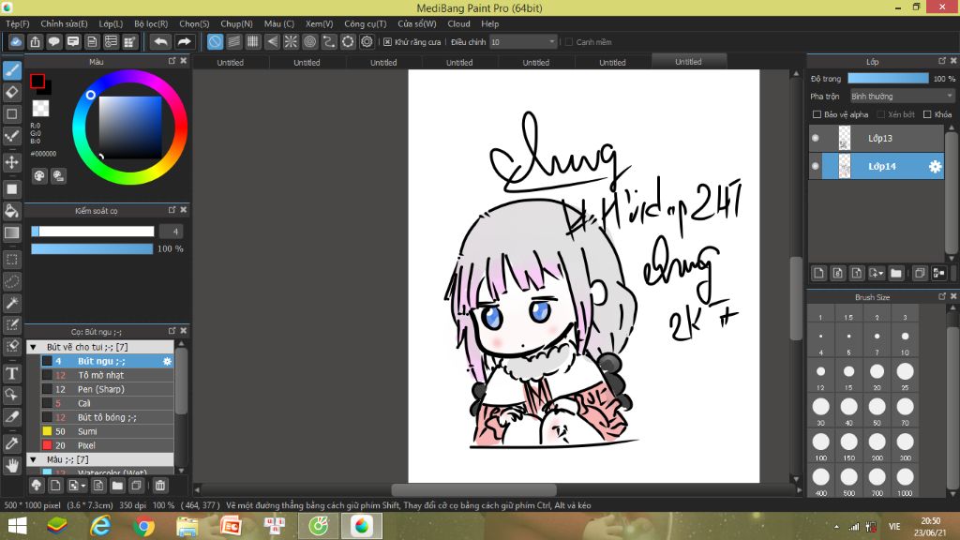
Task: Undo the last stroke
Action: (x=161, y=41)
